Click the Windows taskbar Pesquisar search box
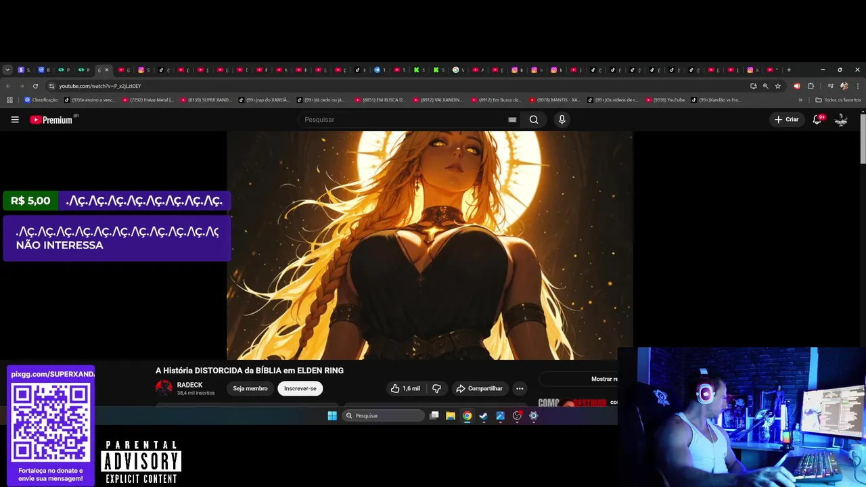The image size is (866, 487). pos(384,416)
